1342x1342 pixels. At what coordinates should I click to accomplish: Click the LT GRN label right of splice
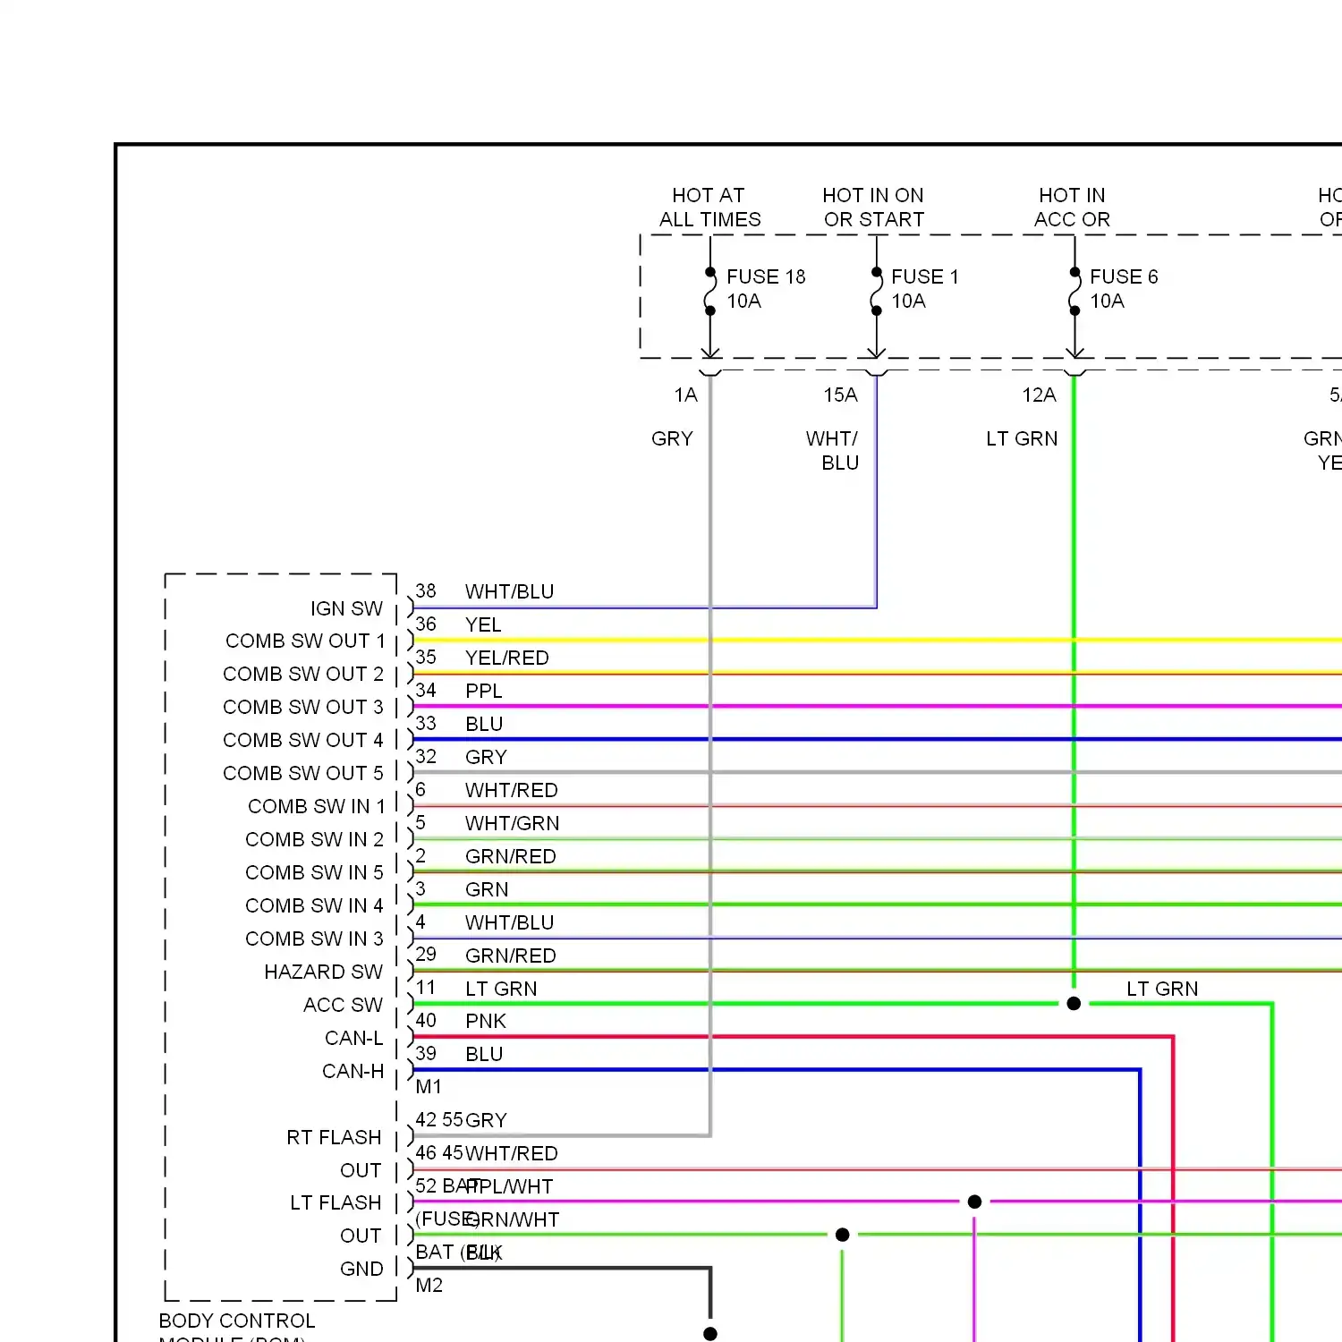click(1162, 990)
